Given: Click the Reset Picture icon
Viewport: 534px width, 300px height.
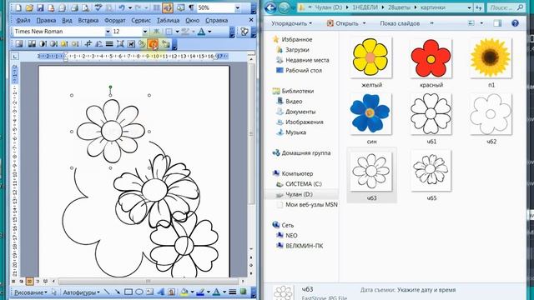Looking at the screenshot, I should click(165, 44).
